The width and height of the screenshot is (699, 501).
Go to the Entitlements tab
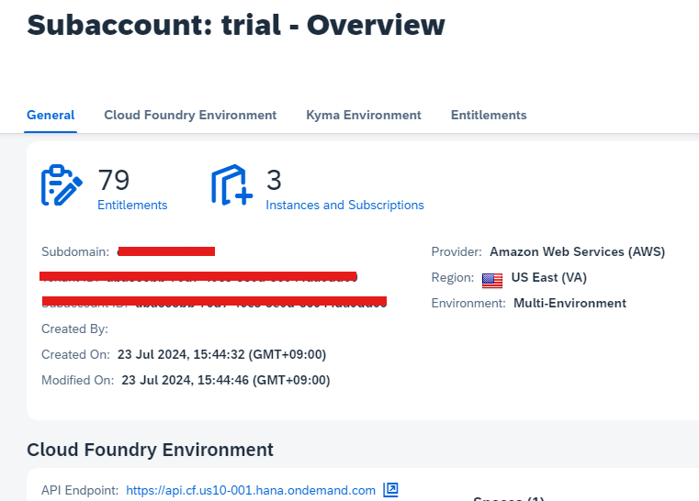(489, 116)
